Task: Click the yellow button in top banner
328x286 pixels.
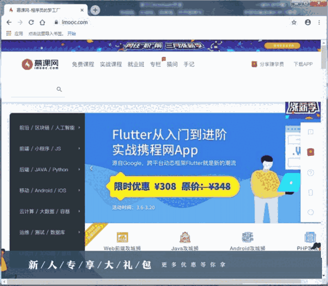Action: click(282, 45)
